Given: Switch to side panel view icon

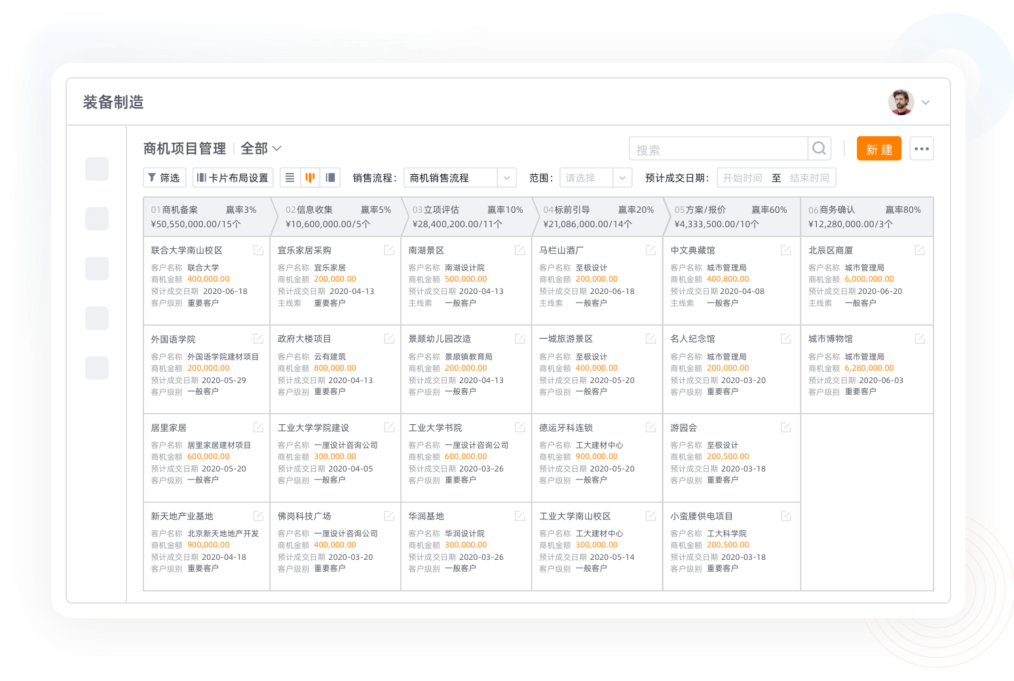Looking at the screenshot, I should pyautogui.click(x=331, y=177).
